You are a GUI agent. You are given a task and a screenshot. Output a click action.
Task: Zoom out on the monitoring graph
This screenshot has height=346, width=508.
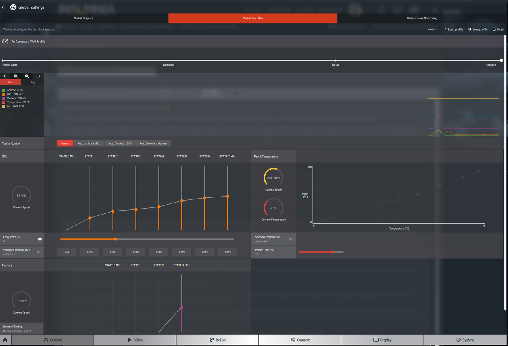[x=27, y=76]
